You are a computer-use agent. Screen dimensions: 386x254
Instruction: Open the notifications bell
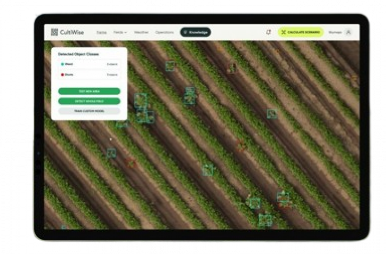[269, 32]
